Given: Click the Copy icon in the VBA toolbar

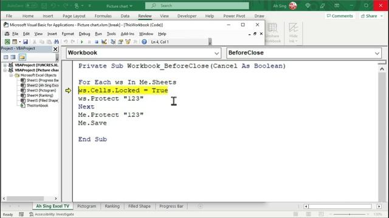Looking at the screenshot, I should tap(42, 42).
